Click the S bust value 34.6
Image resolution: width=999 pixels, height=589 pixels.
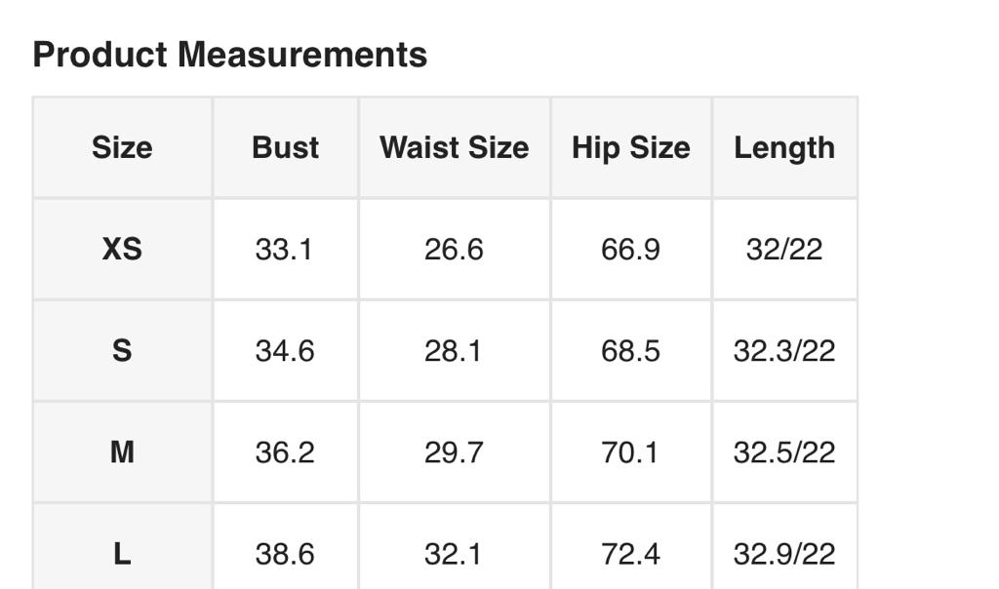pos(284,351)
